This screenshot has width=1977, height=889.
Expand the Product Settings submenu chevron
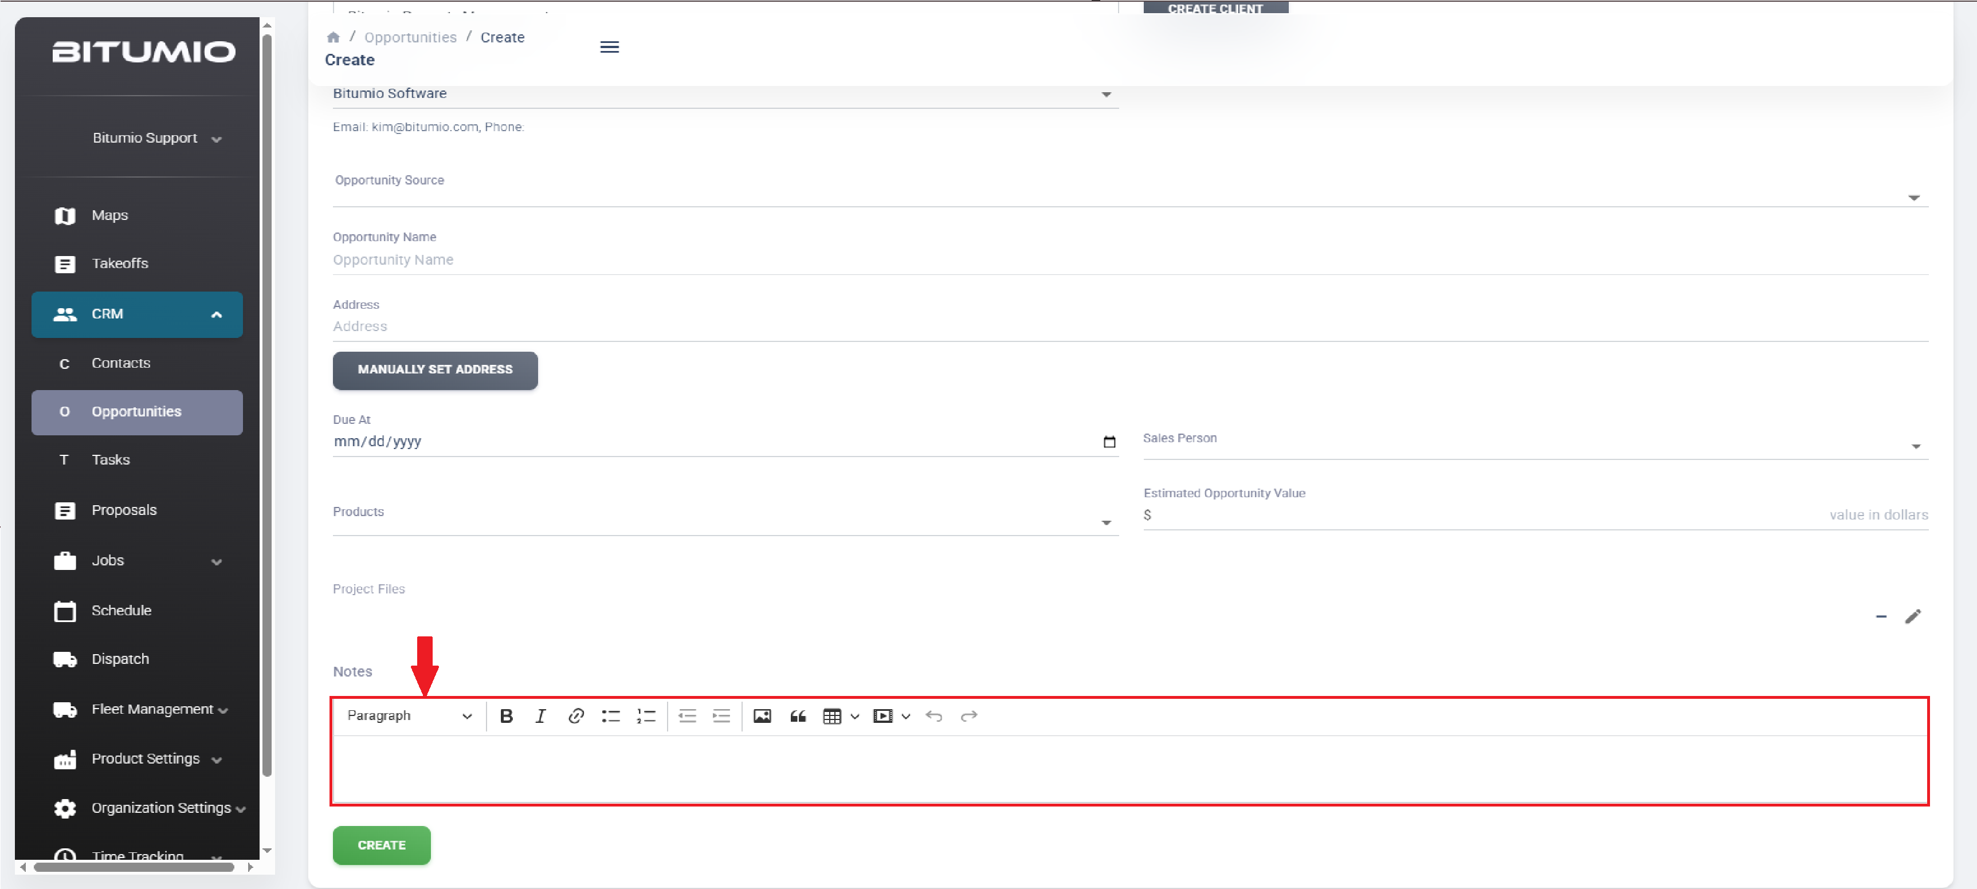(x=217, y=760)
